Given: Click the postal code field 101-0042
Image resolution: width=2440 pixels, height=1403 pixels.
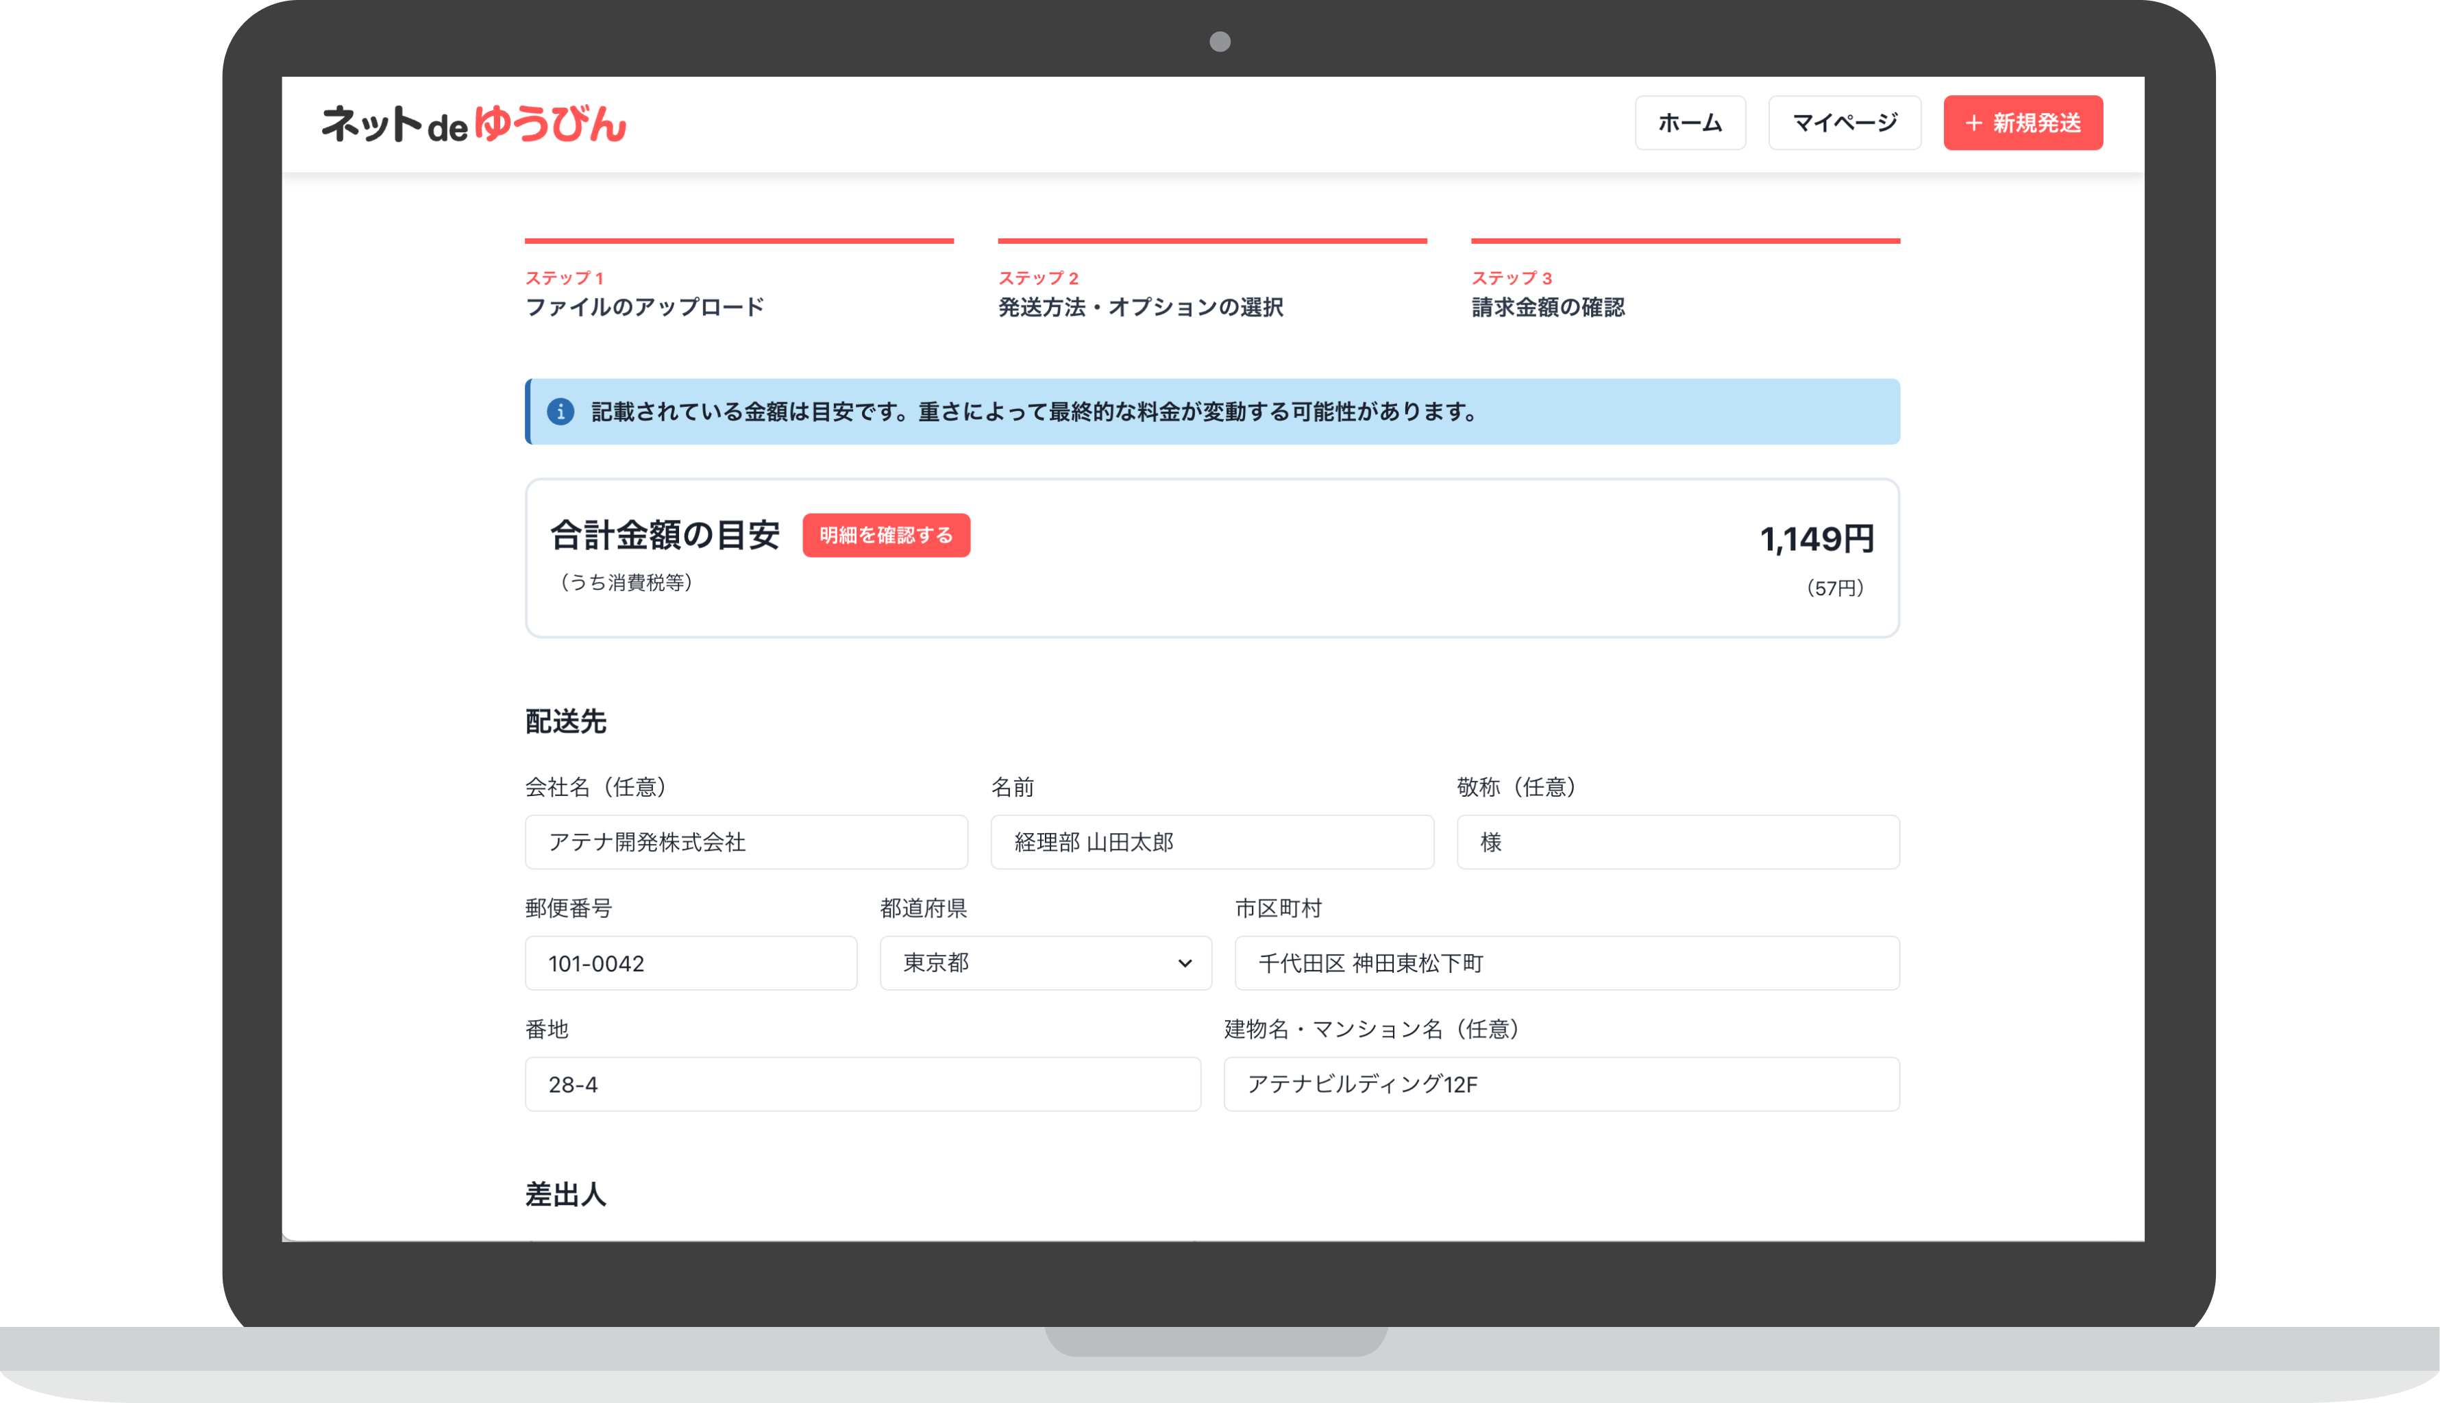Looking at the screenshot, I should click(690, 963).
